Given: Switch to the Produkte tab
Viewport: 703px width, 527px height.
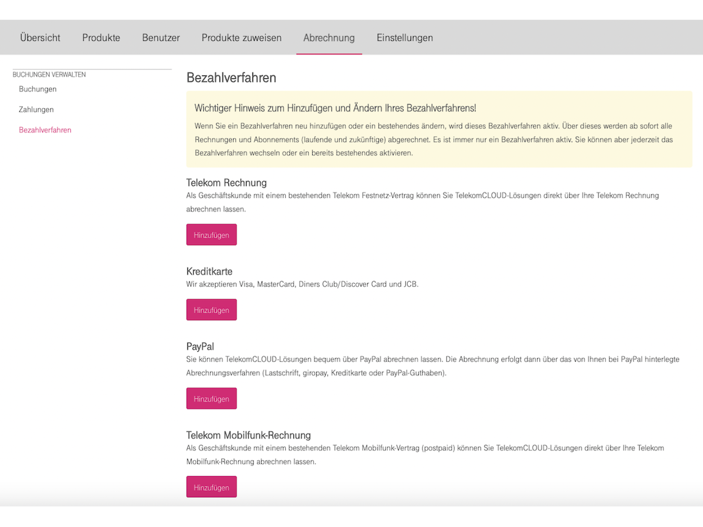Looking at the screenshot, I should point(101,37).
